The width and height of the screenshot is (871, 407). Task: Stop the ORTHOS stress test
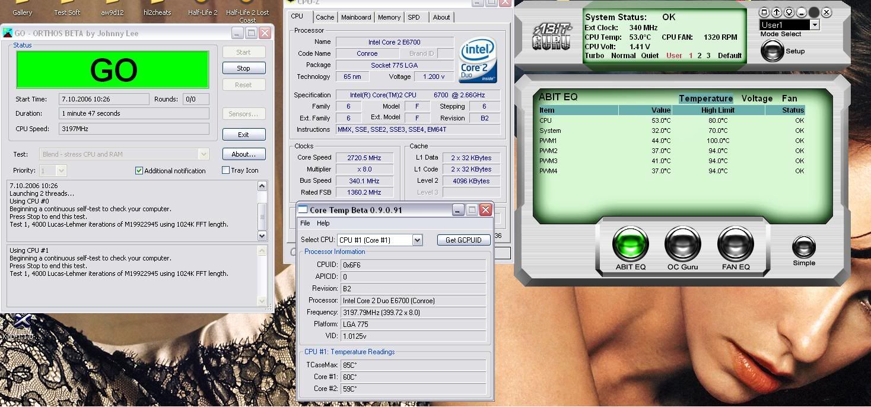tap(243, 68)
